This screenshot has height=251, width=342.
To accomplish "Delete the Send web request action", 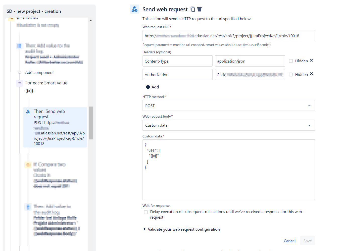I will pos(200,9).
